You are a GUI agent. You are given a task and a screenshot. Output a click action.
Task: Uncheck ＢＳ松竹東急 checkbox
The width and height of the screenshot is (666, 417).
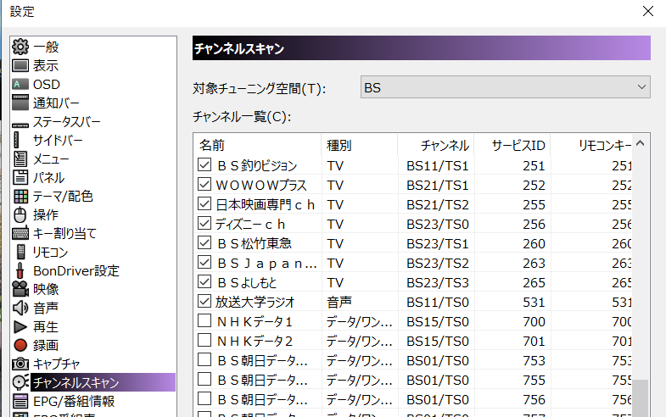204,242
